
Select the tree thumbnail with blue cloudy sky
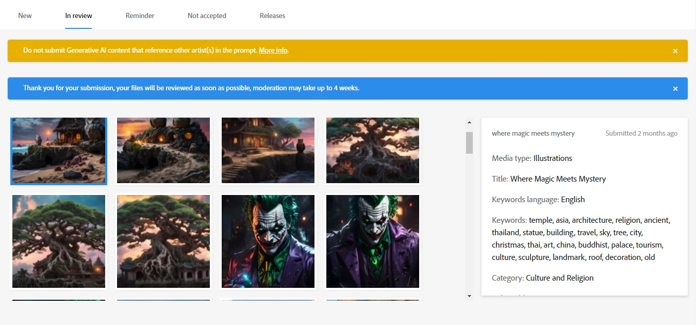(x=59, y=241)
